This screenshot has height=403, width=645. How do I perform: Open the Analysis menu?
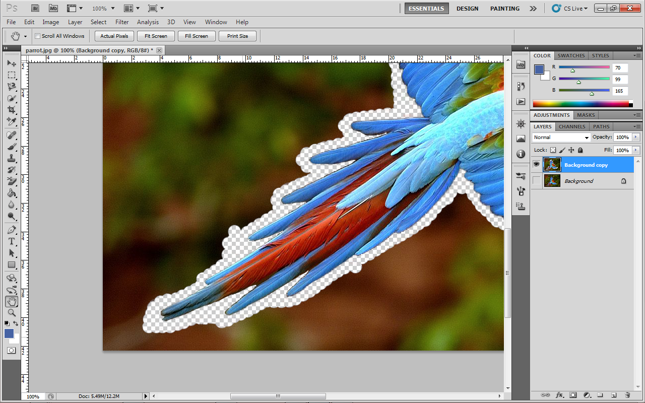[148, 22]
